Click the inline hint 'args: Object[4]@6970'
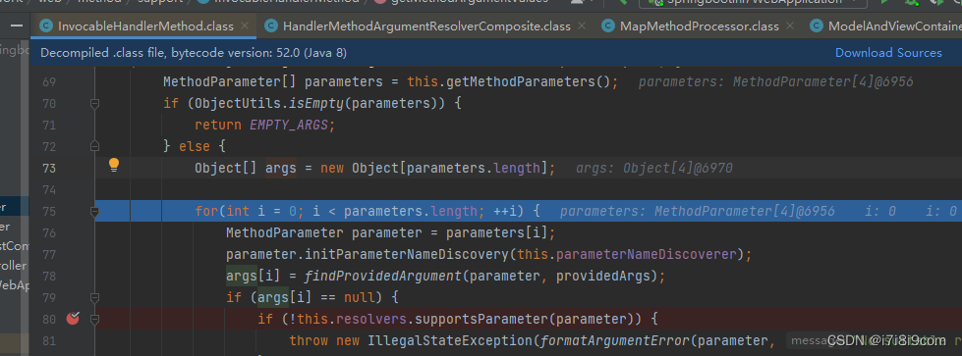The height and width of the screenshot is (356, 962). (x=654, y=168)
